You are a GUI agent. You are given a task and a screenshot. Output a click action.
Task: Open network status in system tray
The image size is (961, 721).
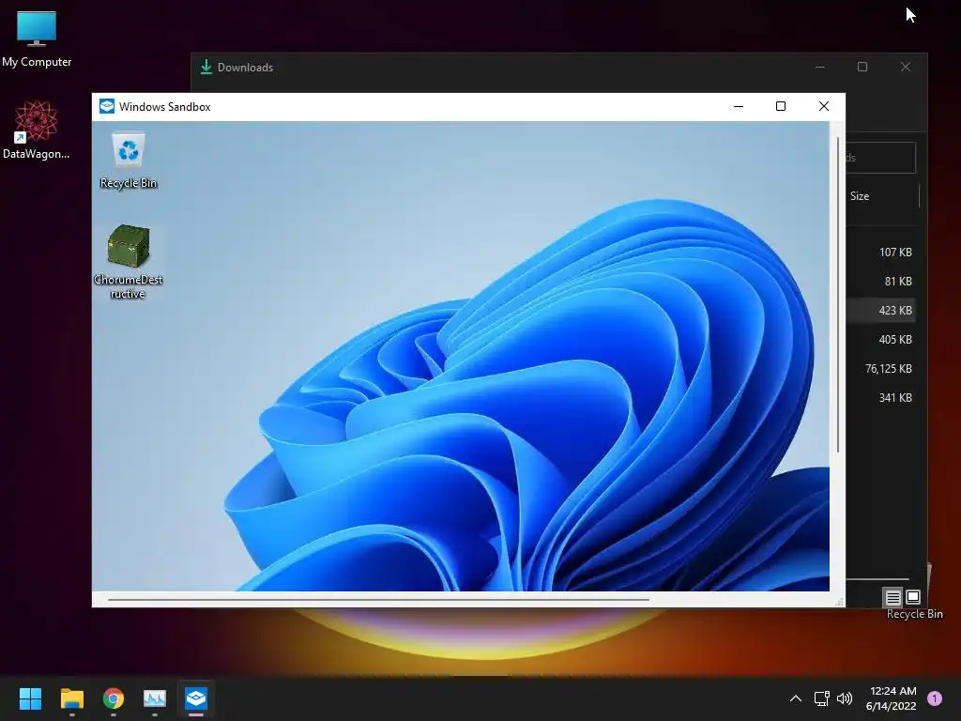click(x=821, y=698)
